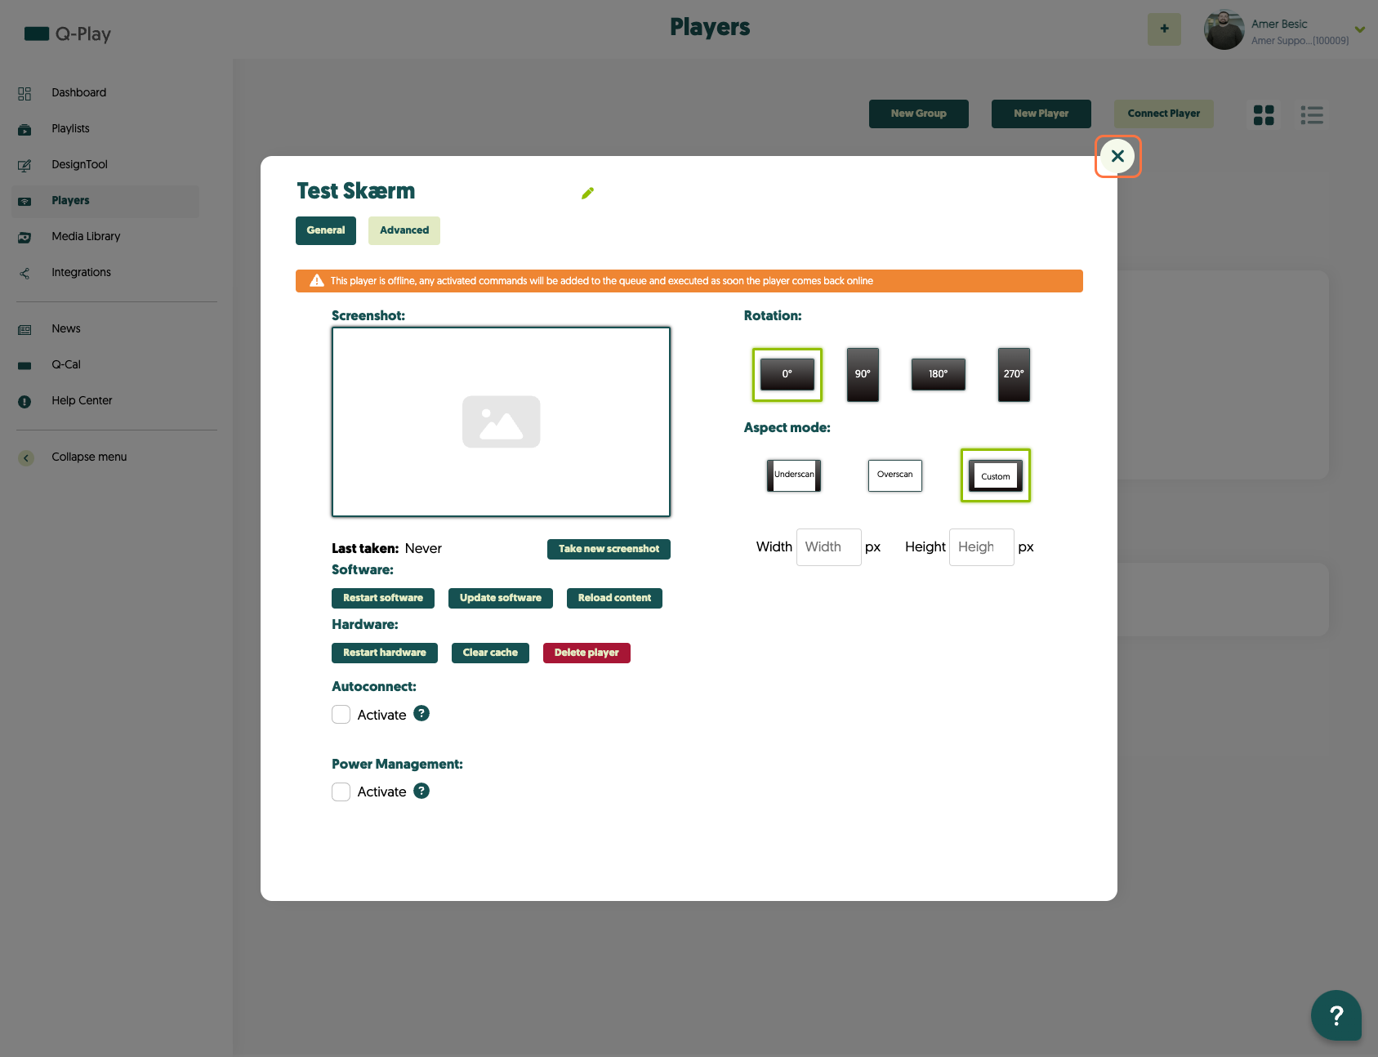Select Custom aspect mode
The height and width of the screenshot is (1057, 1378).
(x=996, y=475)
